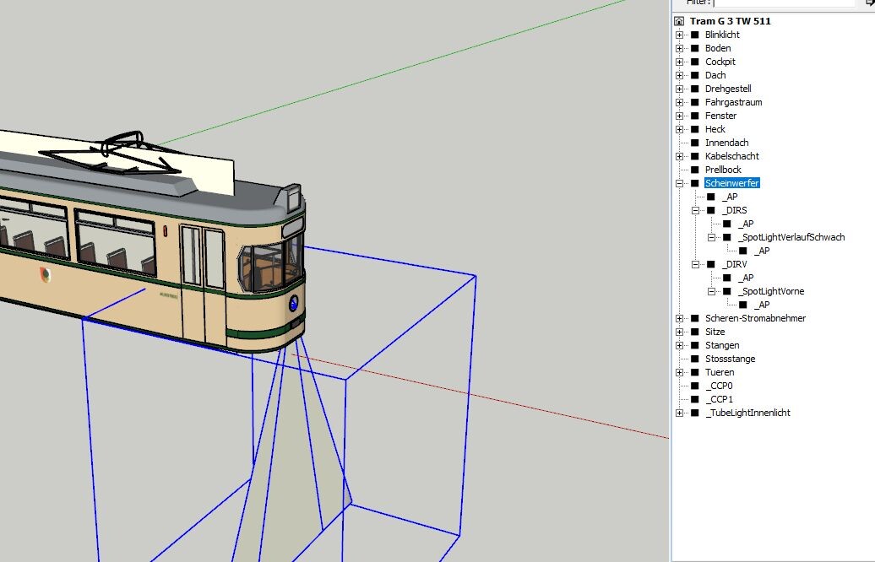Collapse the _DIRV node

point(696,264)
